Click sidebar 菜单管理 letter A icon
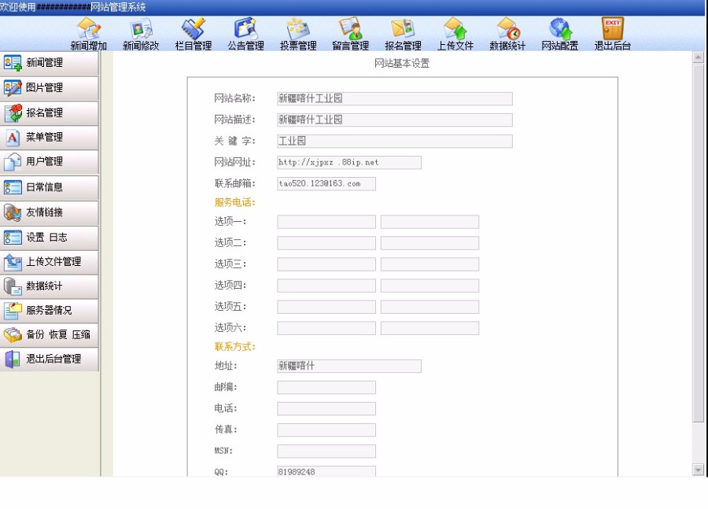 (x=12, y=138)
